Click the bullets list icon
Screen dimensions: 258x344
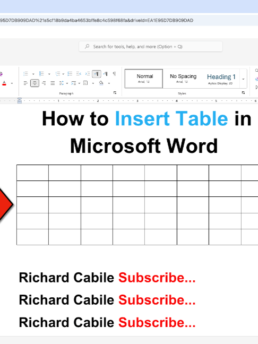(x=26, y=74)
